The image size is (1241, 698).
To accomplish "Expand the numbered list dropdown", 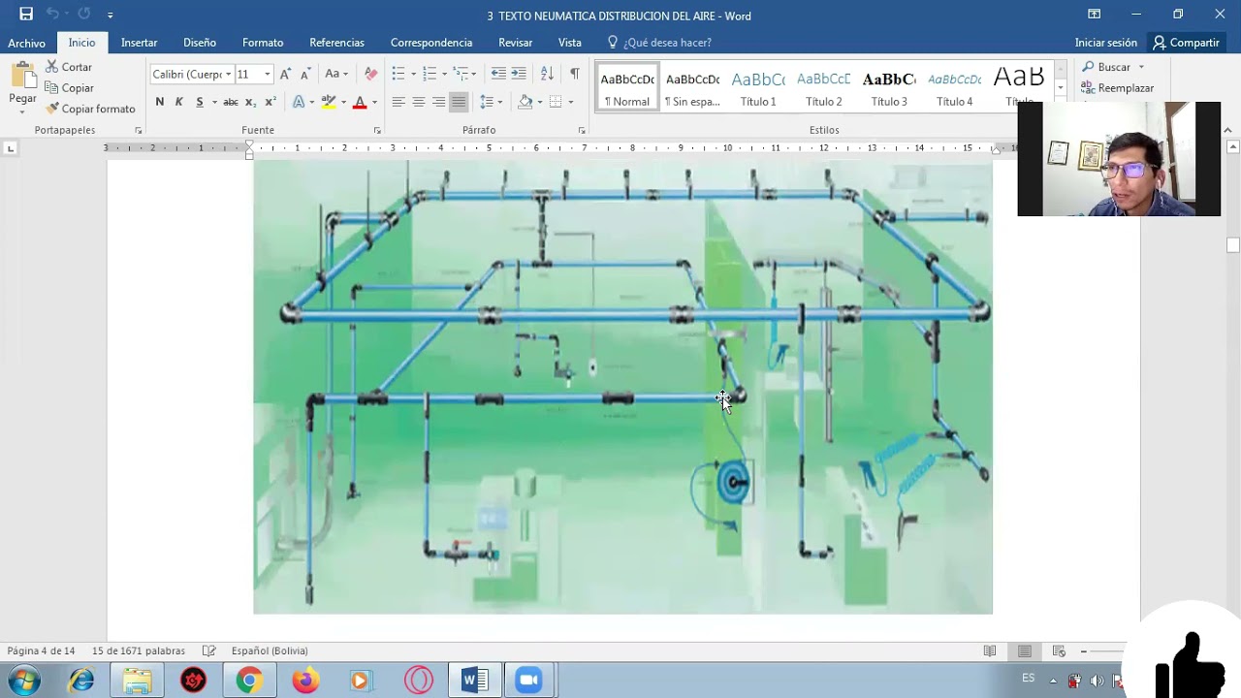I will click(x=445, y=75).
